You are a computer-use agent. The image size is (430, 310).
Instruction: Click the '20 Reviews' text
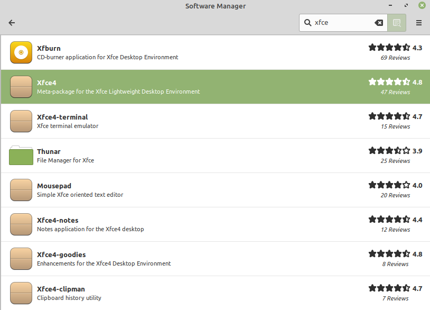coord(395,195)
